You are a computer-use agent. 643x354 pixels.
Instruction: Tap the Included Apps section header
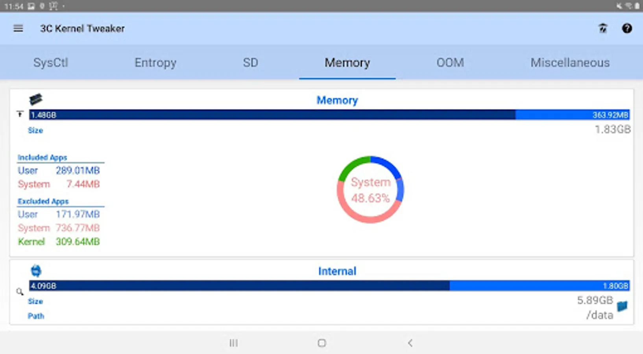42,157
